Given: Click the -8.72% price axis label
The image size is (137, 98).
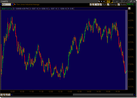Looking at the screenshot, I should tap(131, 87).
